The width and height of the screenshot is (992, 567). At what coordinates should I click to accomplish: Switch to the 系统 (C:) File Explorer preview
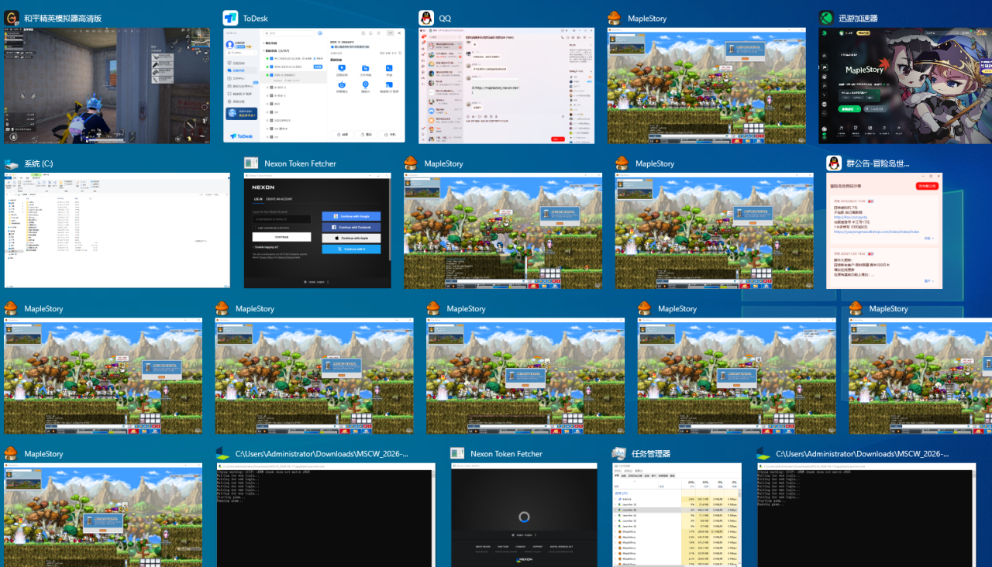coord(117,230)
